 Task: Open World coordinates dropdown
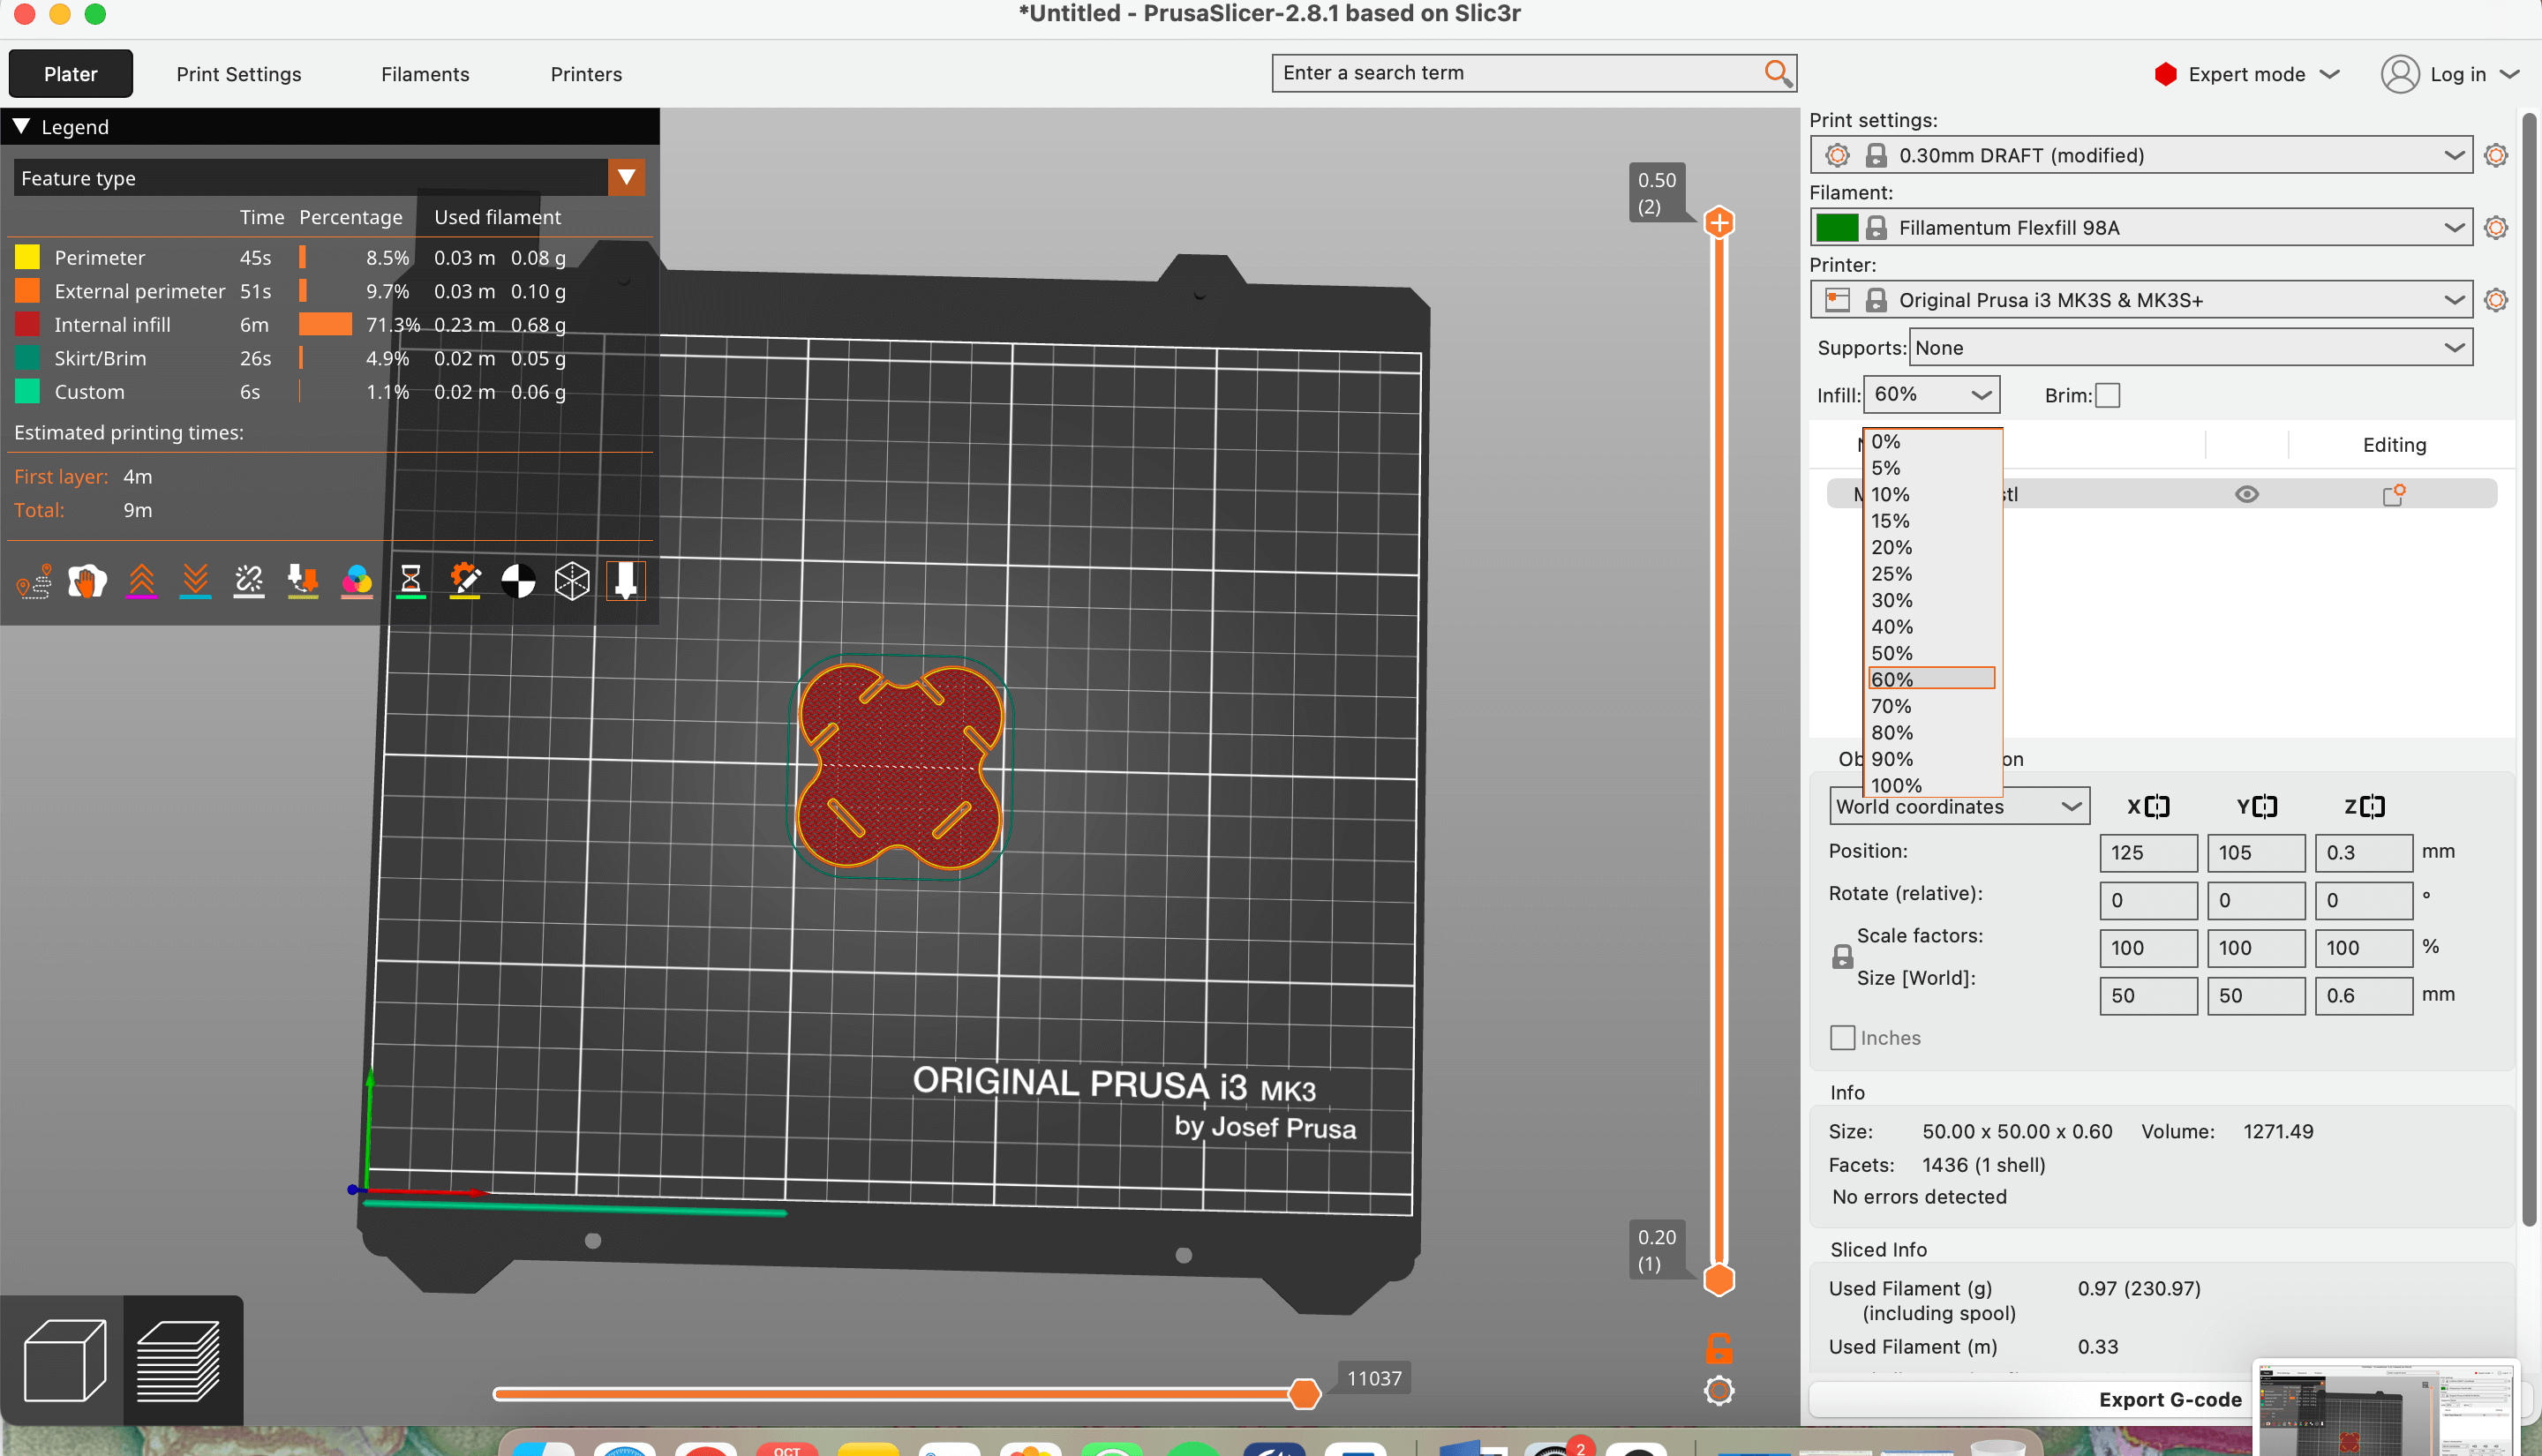tap(1959, 806)
